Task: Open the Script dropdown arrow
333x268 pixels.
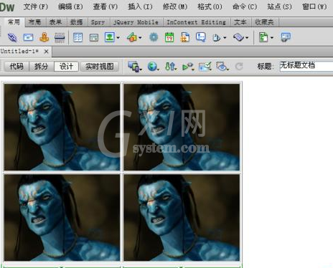Action: 247,37
